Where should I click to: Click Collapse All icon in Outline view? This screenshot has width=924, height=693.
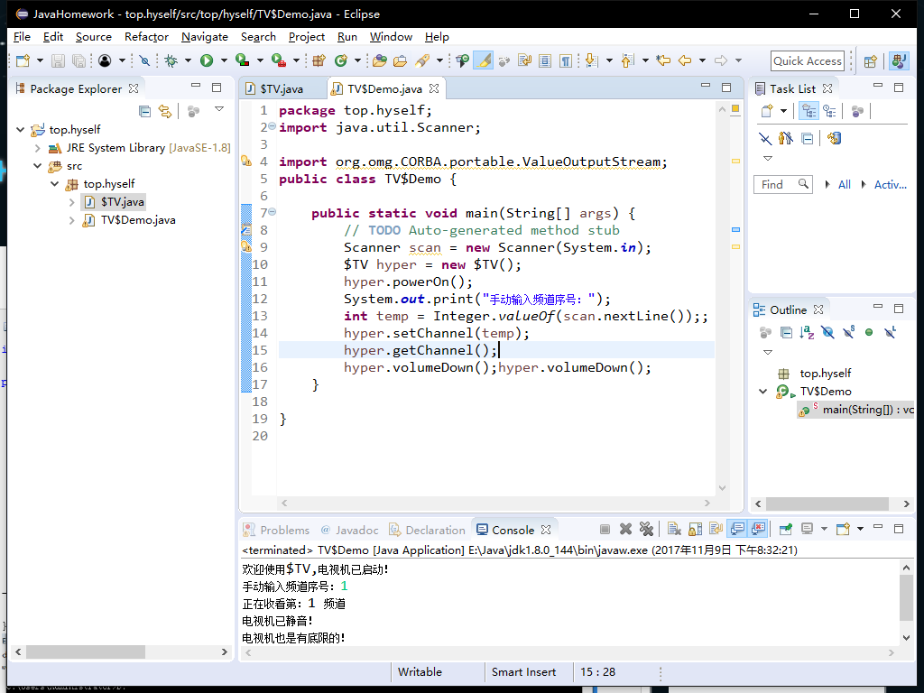(x=786, y=332)
